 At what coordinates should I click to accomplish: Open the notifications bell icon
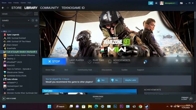[156, 3]
